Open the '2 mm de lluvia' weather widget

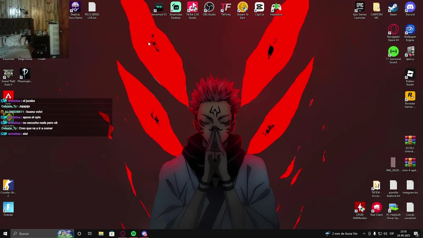[x=341, y=234]
